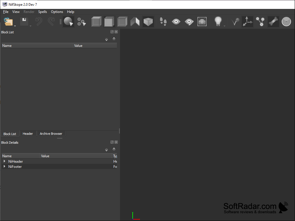Viewport: 295px width, 221px height.
Task: Click the Redo arrow icon
Action: coord(51,22)
